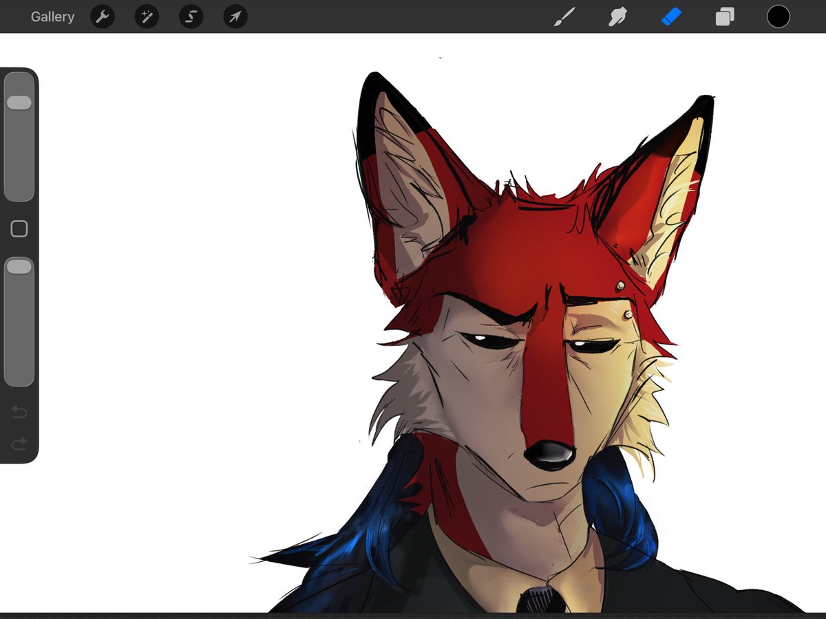826x619 pixels.
Task: Activate the Transform arrow tool
Action: 235,17
